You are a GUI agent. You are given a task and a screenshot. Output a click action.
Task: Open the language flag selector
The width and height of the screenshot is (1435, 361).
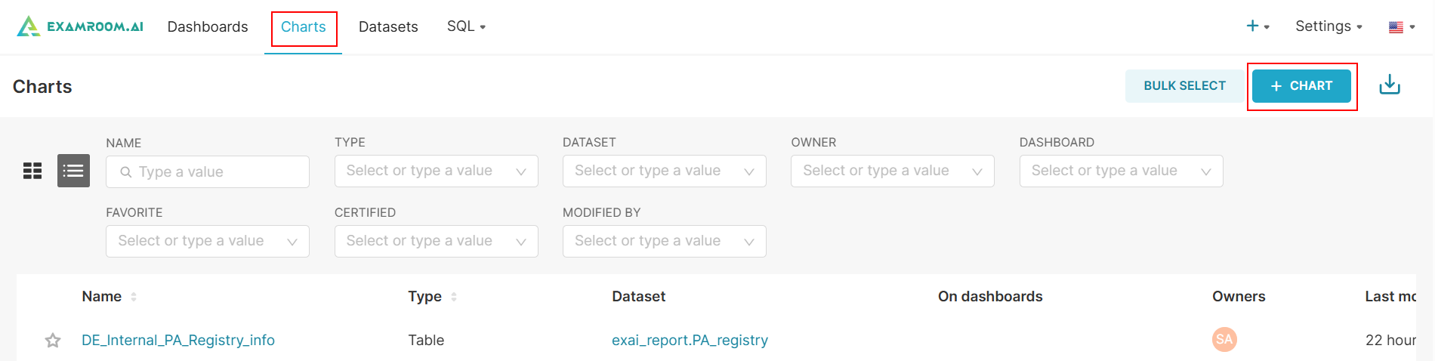click(x=1401, y=27)
